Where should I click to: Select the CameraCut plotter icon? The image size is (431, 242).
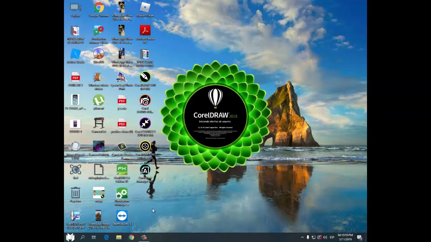pos(99,125)
